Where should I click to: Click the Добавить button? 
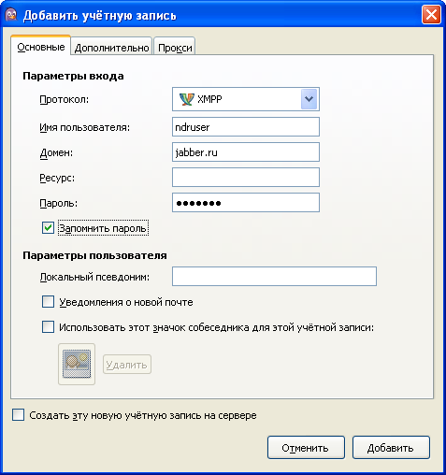coord(391,448)
